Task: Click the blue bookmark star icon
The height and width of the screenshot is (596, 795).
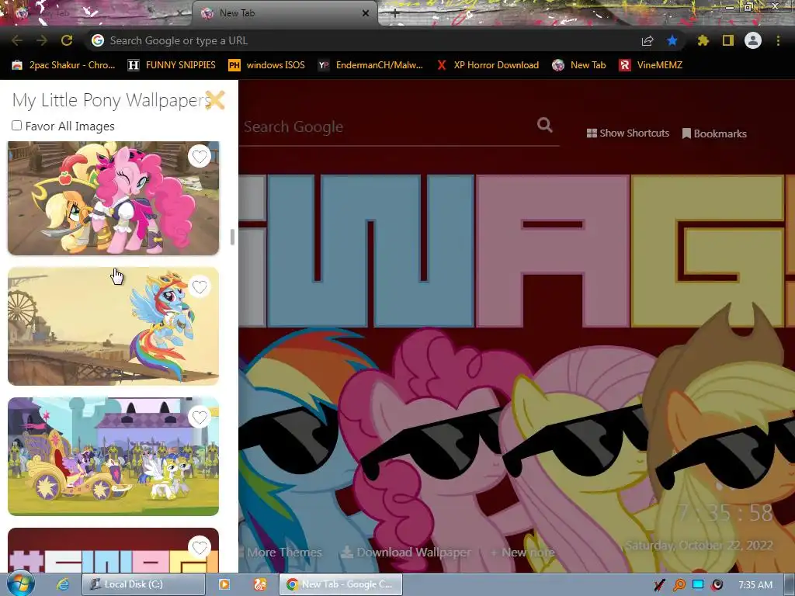Action: (672, 40)
